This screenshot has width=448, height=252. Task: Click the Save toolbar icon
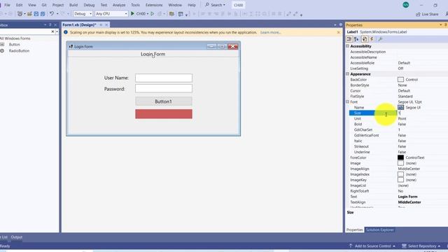tap(36, 14)
